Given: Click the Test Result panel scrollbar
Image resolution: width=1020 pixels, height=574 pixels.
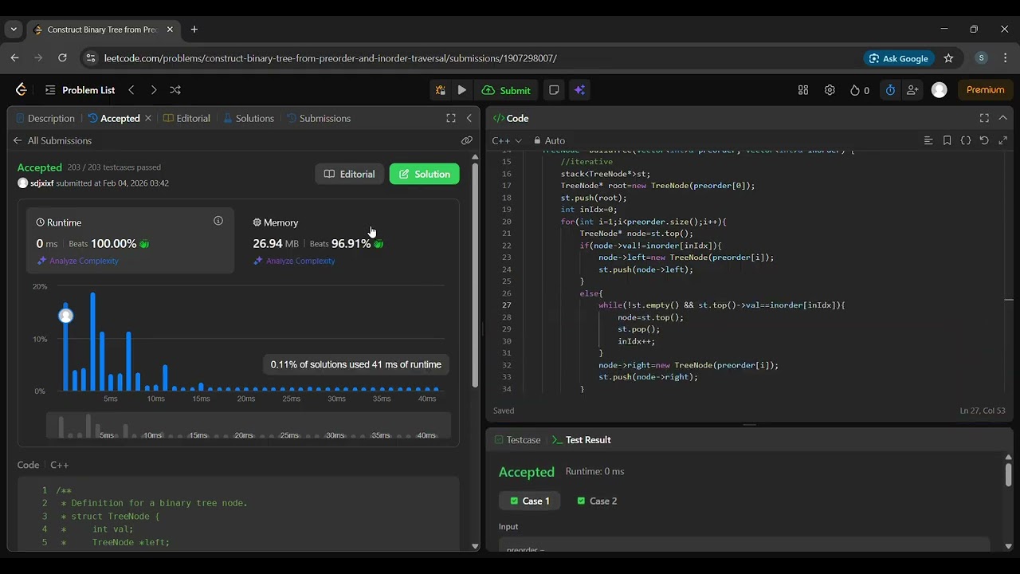Looking at the screenshot, I should 1008,474.
